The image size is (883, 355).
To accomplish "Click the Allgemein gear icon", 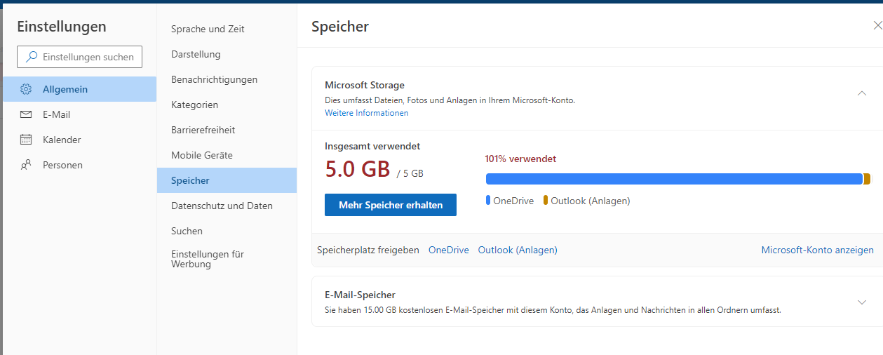I will (26, 89).
